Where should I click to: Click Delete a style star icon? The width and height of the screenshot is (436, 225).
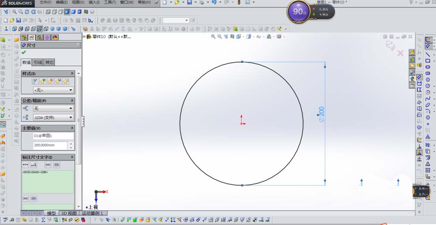tap(50, 81)
